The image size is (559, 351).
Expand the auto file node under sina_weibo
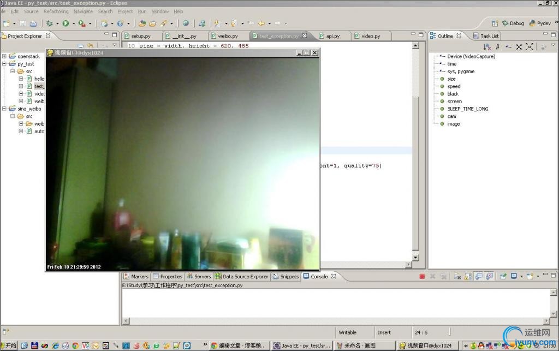click(x=21, y=131)
